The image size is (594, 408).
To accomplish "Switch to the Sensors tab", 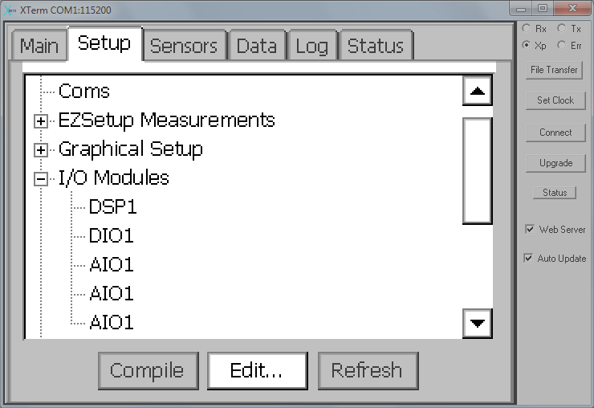I will [x=185, y=46].
